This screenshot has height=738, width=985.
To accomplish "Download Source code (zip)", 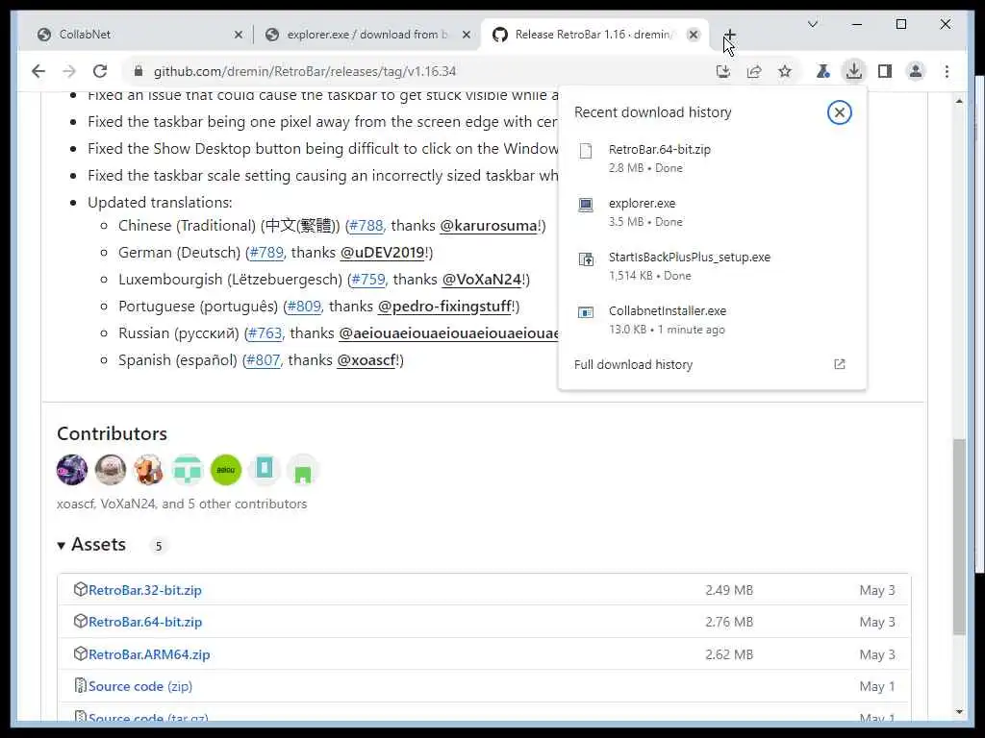I will [x=140, y=686].
